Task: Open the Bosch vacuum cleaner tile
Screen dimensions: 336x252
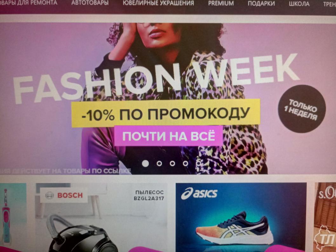Action: [x=101, y=217]
